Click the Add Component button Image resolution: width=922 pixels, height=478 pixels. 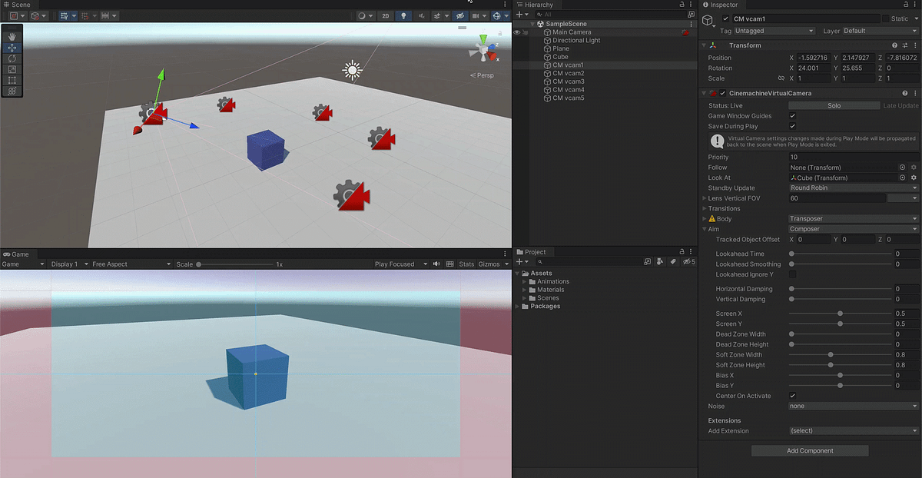[x=810, y=450]
